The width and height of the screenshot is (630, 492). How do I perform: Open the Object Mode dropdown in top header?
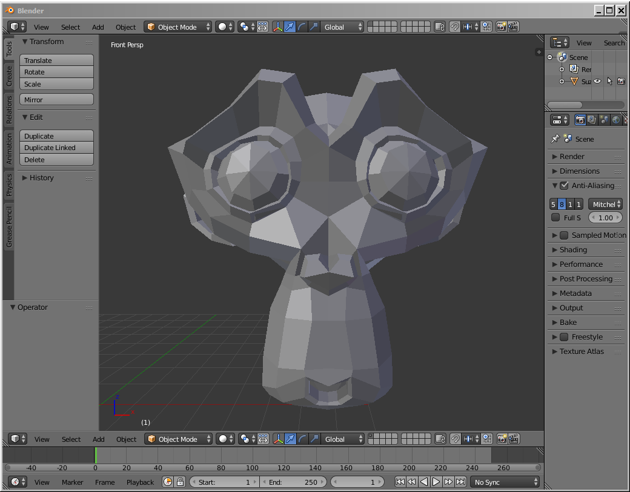(178, 27)
